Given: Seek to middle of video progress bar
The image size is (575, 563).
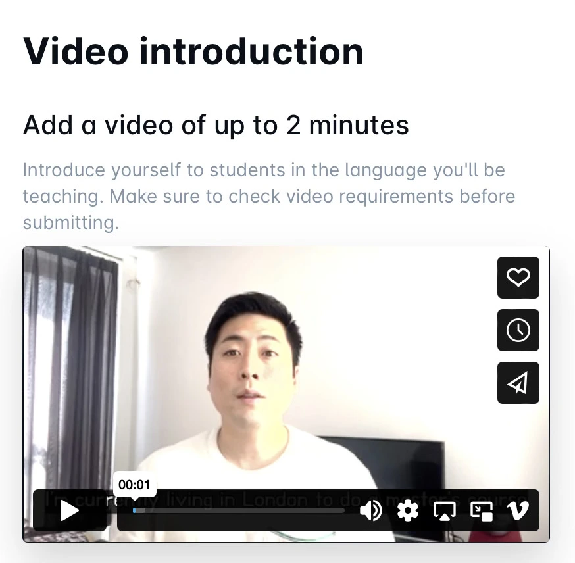Looking at the screenshot, I should [239, 510].
